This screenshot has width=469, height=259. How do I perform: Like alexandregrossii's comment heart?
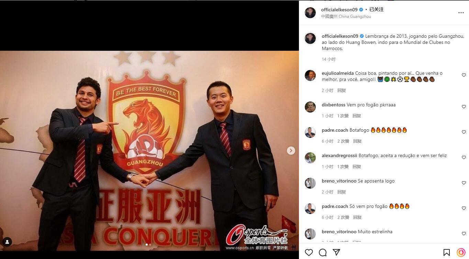pyautogui.click(x=464, y=157)
